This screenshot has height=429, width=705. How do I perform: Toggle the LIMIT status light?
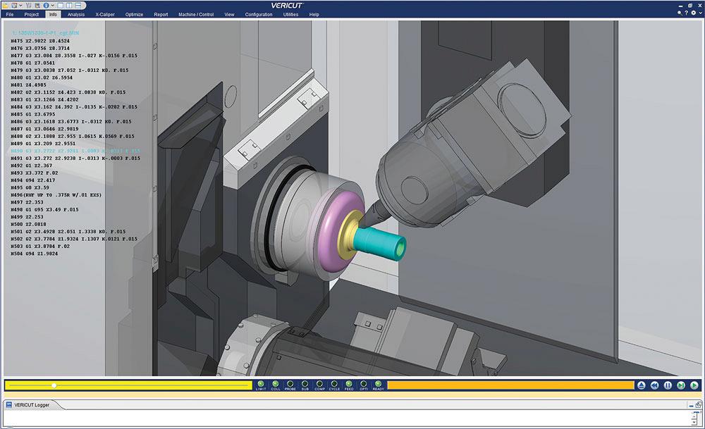pyautogui.click(x=261, y=384)
